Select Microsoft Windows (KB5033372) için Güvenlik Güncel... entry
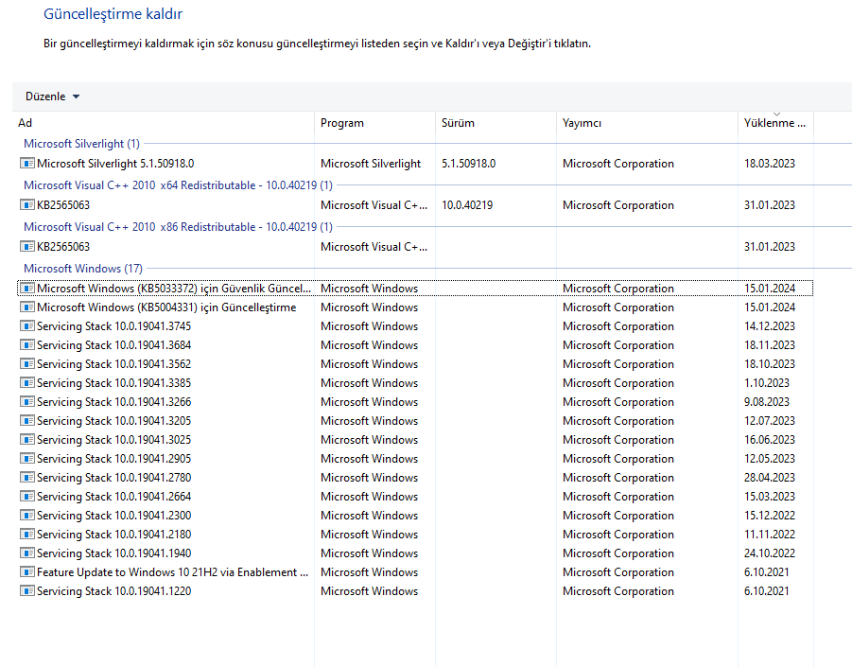This screenshot has width=852, height=667. (174, 289)
